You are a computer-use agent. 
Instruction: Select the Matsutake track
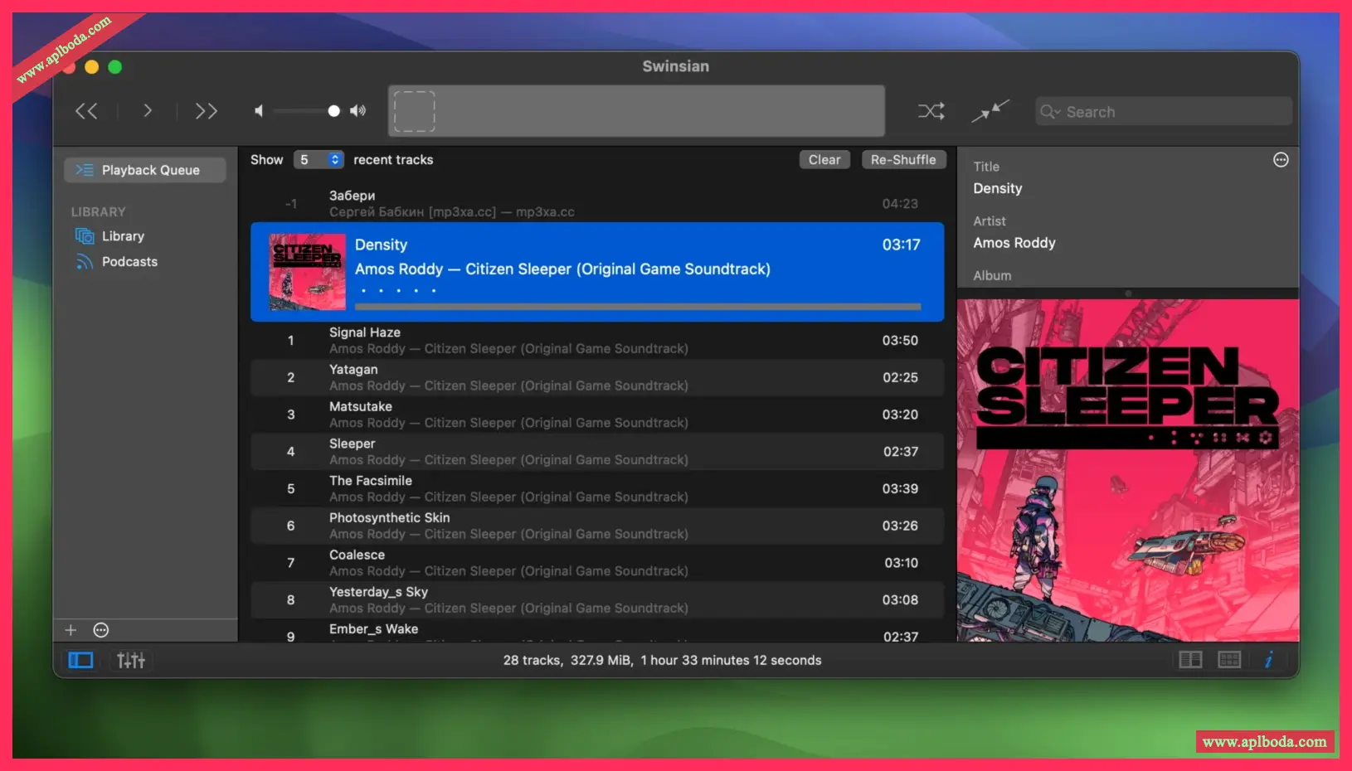click(x=597, y=415)
